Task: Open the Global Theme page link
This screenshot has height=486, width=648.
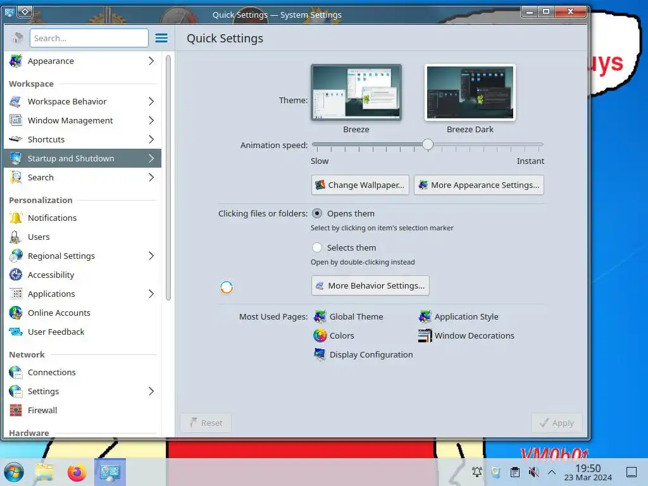Action: coord(349,317)
